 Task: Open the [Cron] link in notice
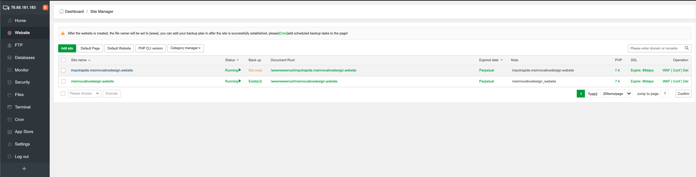click(x=283, y=33)
